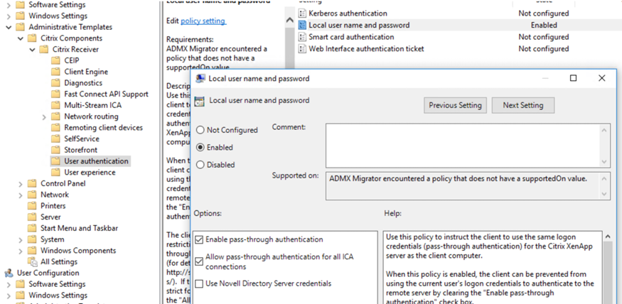622x304 pixels.
Task: Toggle Allow pass-through authentication for all ICA connections
Action: tap(199, 262)
